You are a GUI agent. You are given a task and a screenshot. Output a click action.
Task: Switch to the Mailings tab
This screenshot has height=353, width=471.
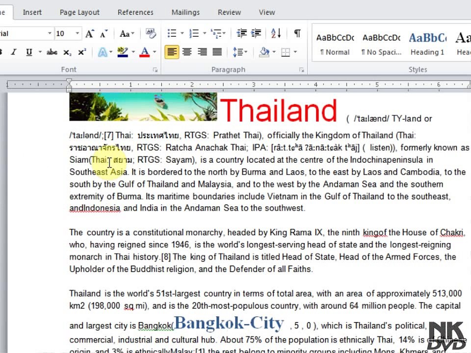[x=185, y=12]
